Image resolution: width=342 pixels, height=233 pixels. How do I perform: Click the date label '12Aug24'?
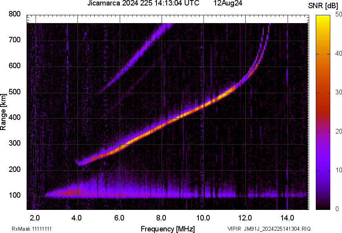coord(228,3)
